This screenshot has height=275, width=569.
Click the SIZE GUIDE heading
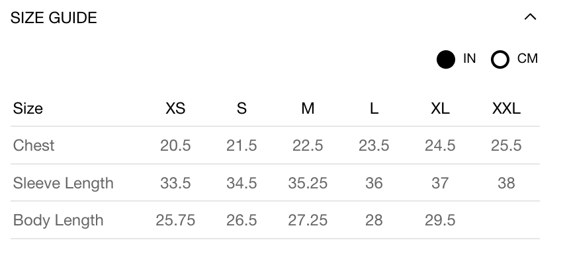tap(54, 19)
